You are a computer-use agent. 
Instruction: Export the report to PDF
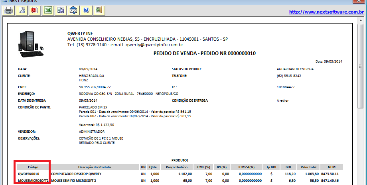click(x=35, y=10)
